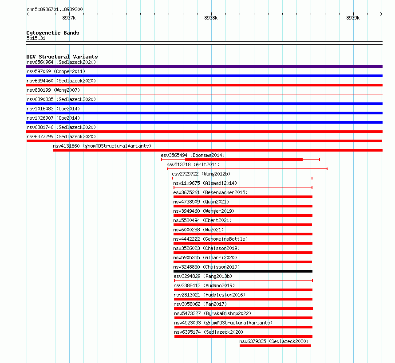Click nsv5905355 (Almarri2020) label
The width and height of the screenshot is (395, 363).
205,258
